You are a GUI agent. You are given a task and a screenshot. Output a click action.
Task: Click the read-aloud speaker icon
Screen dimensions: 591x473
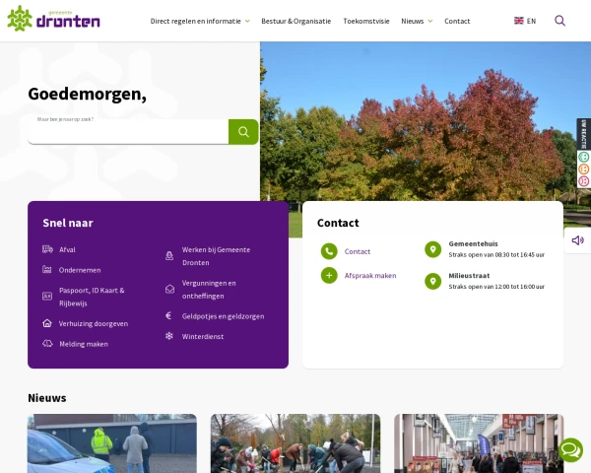(x=577, y=239)
